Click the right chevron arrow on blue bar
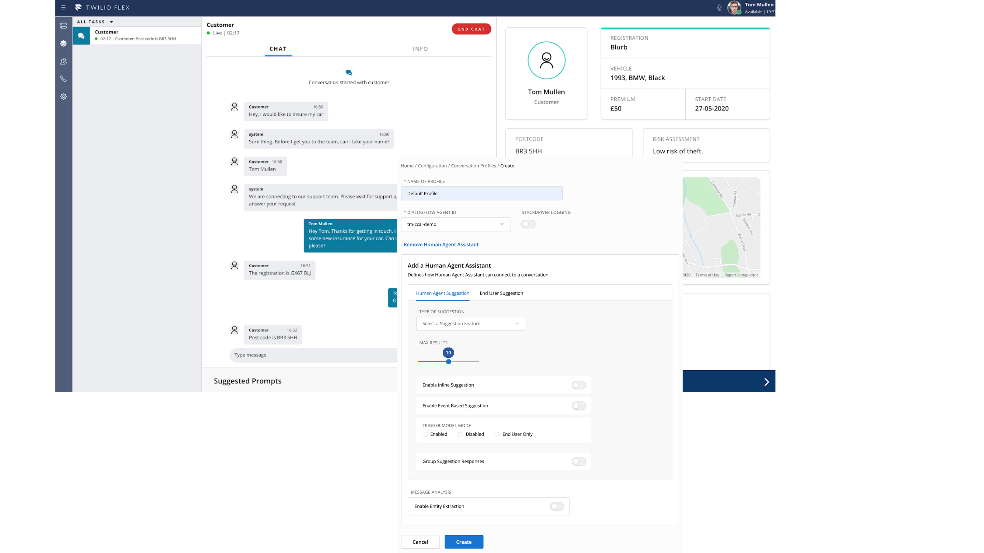The image size is (984, 553). coord(766,382)
